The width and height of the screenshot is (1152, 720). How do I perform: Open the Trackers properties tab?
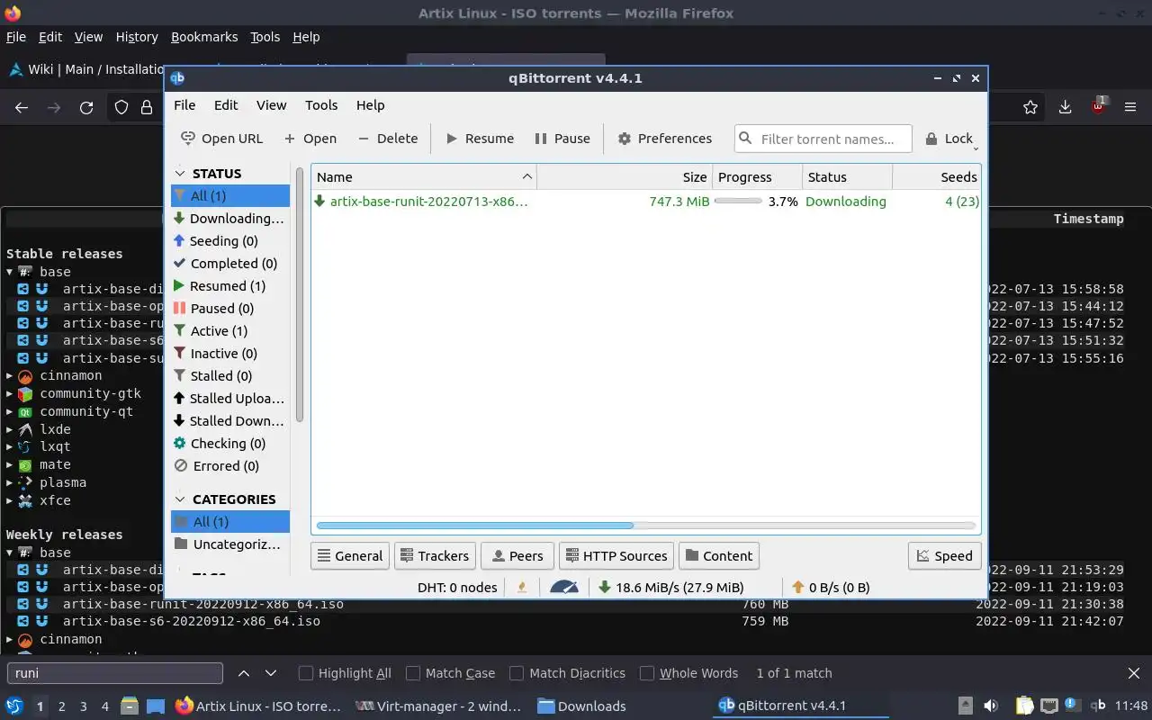pyautogui.click(x=433, y=556)
